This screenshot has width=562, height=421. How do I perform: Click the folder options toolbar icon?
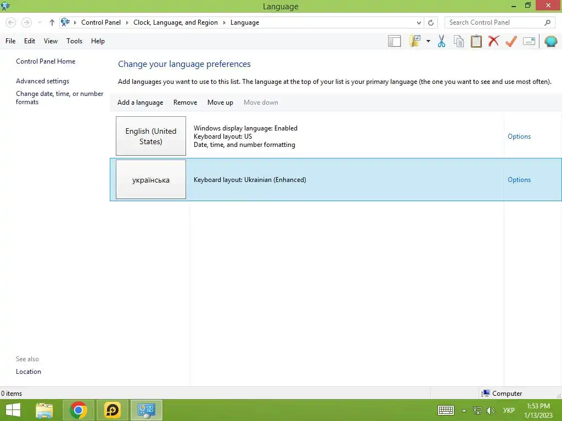click(x=415, y=41)
